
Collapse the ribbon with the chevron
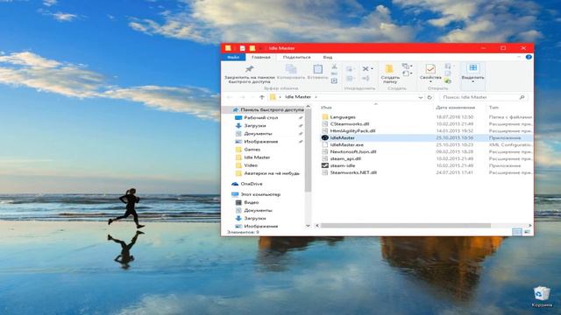(x=519, y=57)
